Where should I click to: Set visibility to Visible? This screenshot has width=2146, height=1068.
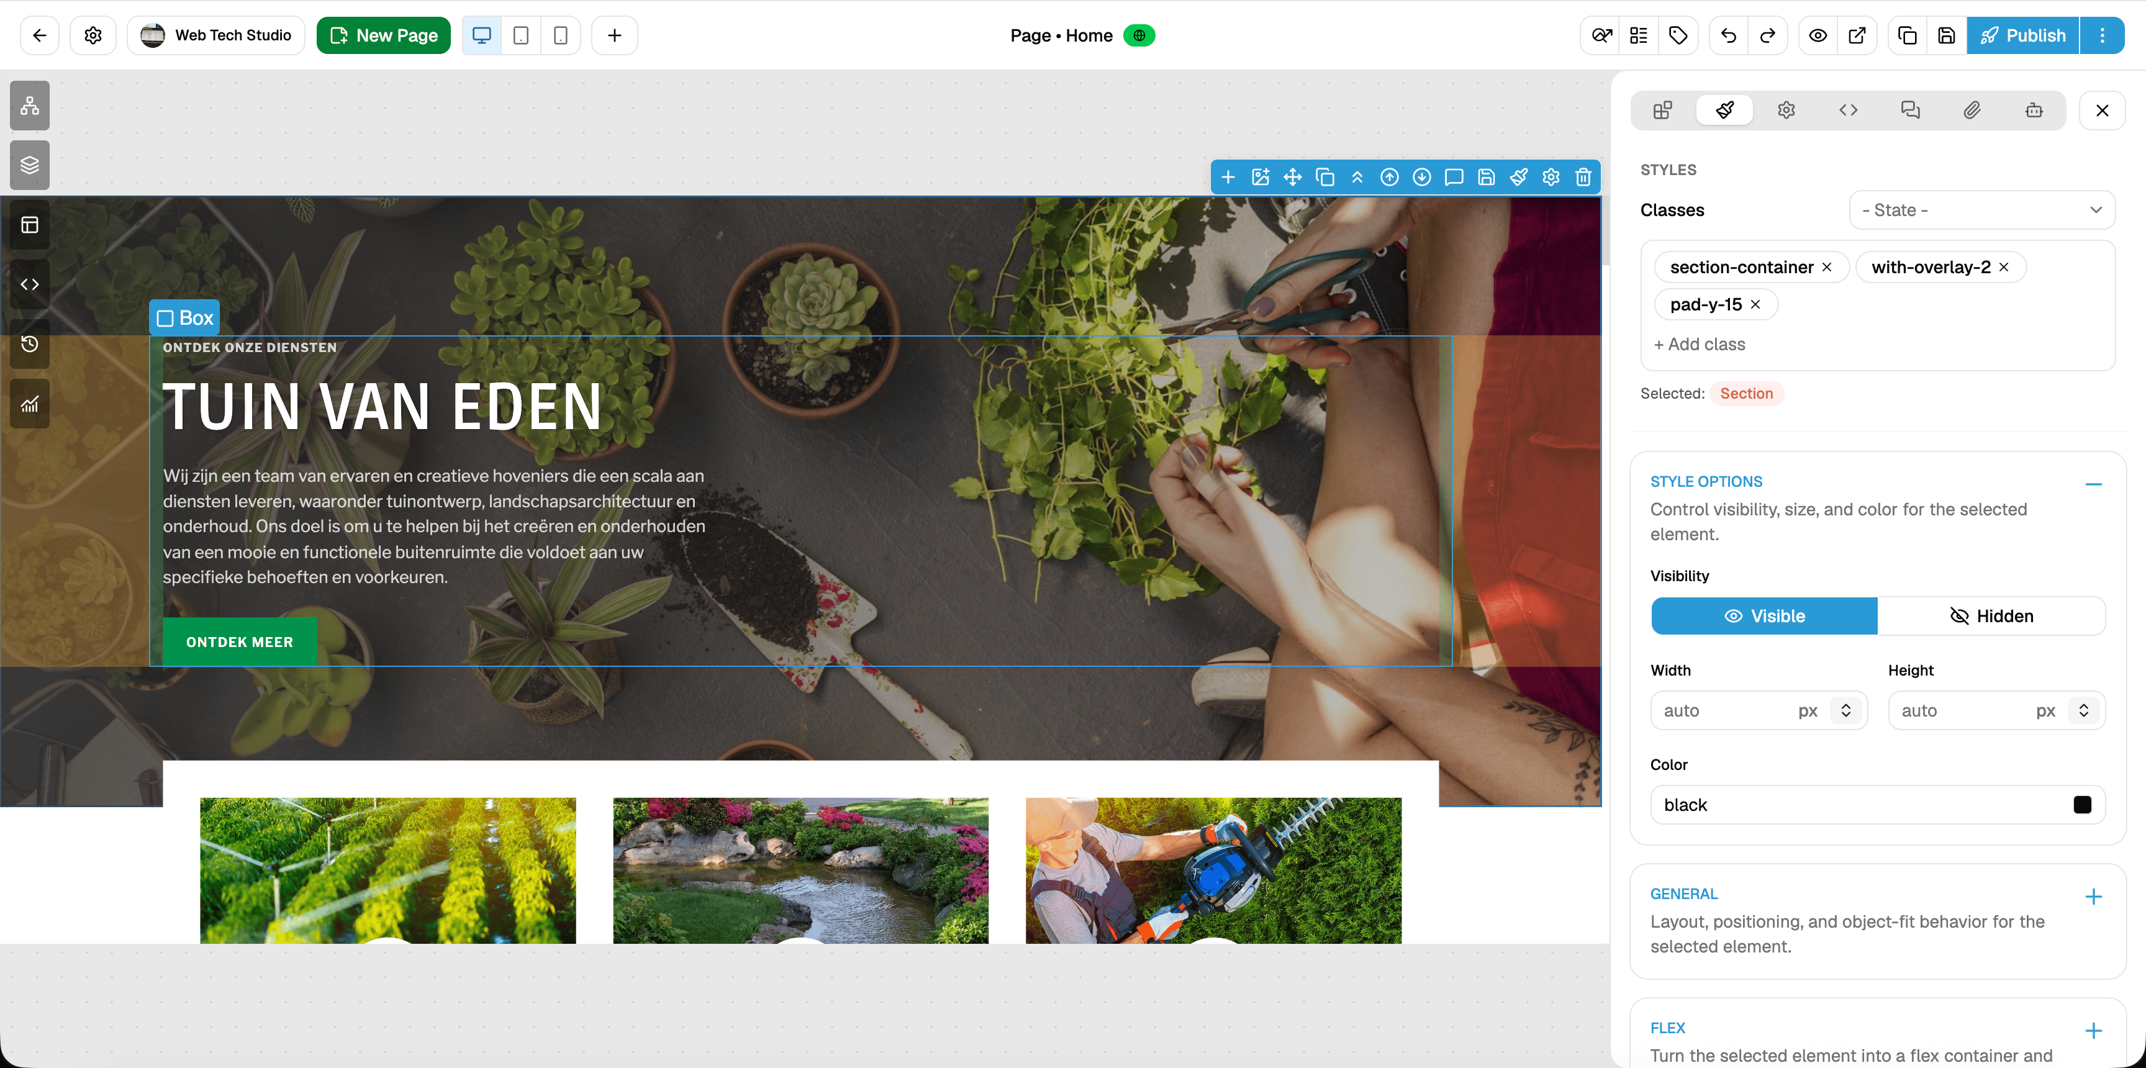1763,615
